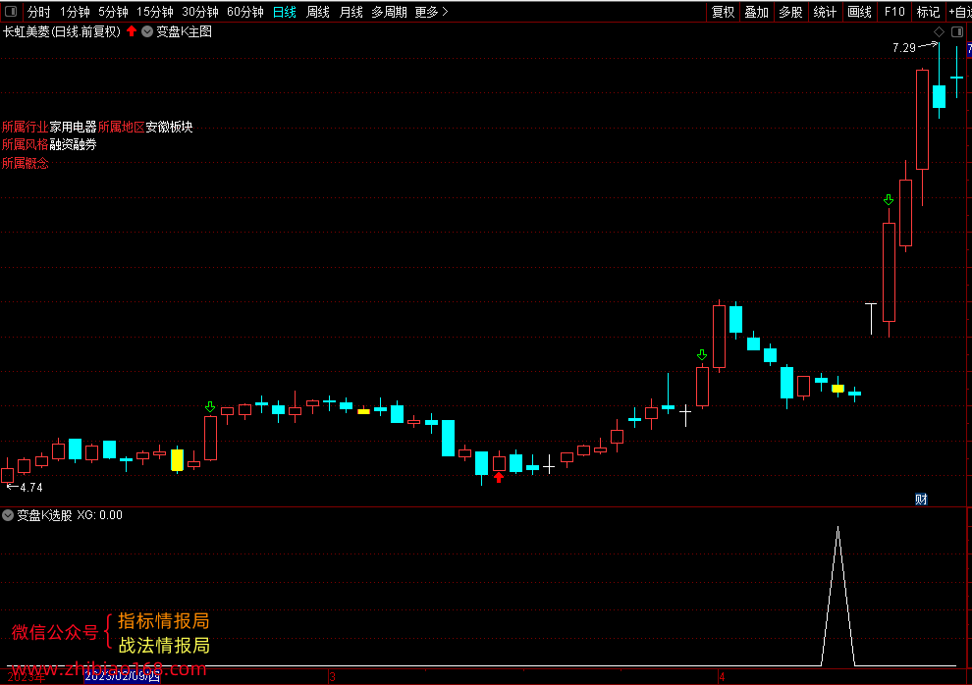Screen dimensions: 972x685
Task: Open the 统计 statistics tool
Action: click(825, 12)
